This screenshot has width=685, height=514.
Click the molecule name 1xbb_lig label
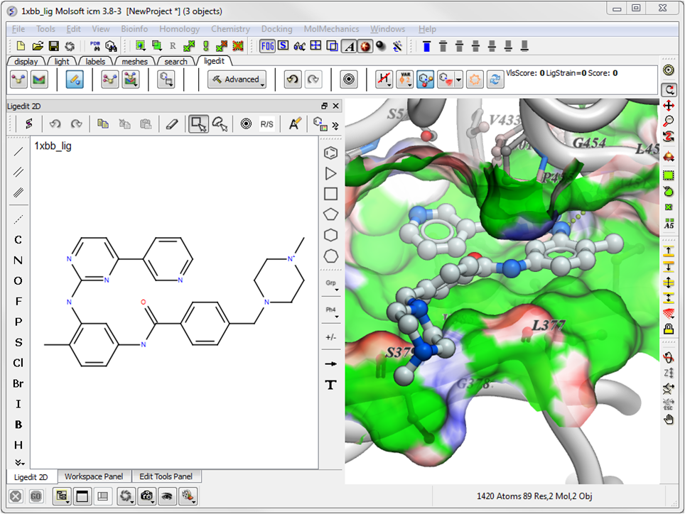click(x=53, y=146)
